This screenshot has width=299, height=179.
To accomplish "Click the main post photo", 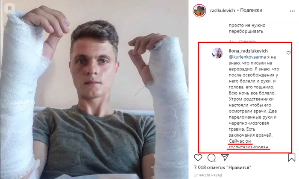I will click(94, 89).
